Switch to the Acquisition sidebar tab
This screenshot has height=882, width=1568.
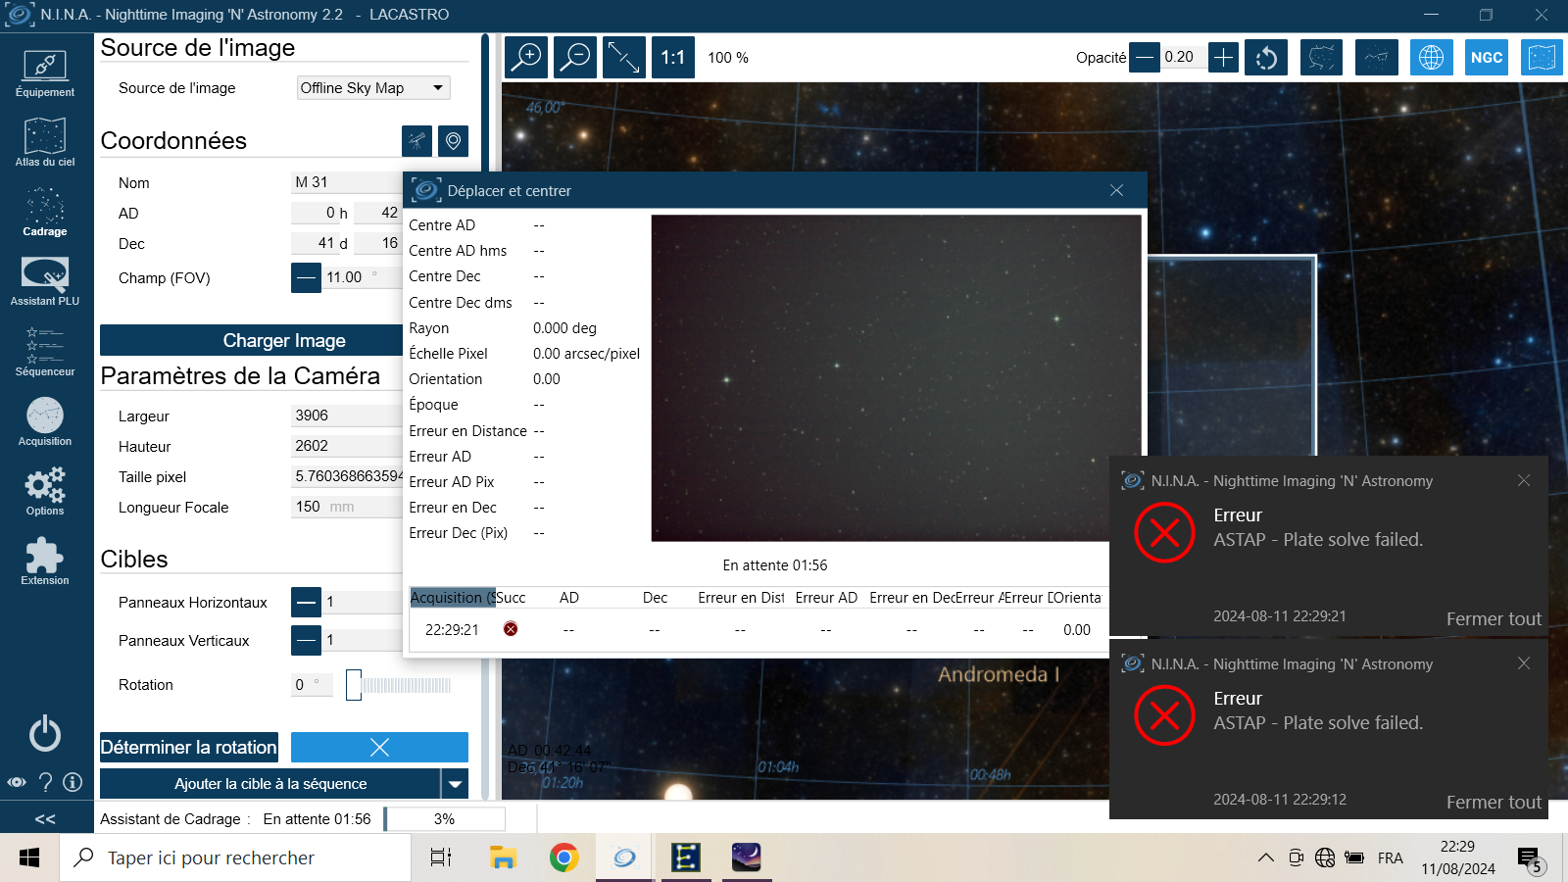click(45, 421)
